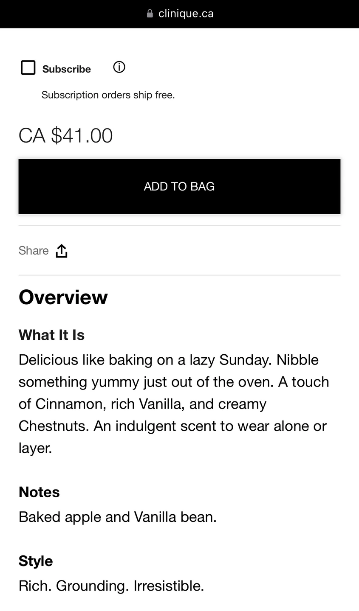
Task: Tick the Subscribe checkbox
Action: coord(28,68)
